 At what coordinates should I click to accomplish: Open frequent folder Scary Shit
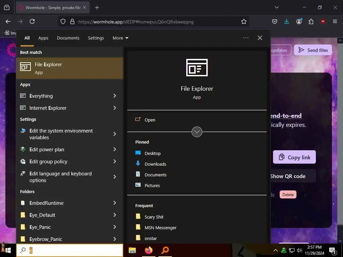(154, 217)
